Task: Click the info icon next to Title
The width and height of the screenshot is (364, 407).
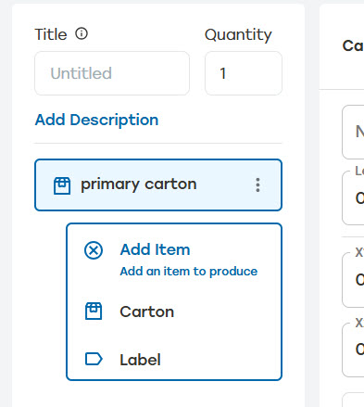Action: point(82,33)
